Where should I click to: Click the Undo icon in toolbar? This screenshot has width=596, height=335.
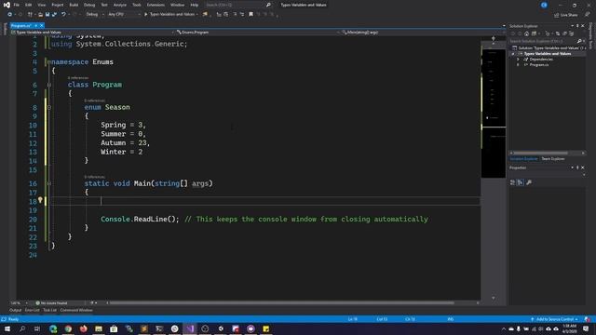pyautogui.click(x=63, y=15)
